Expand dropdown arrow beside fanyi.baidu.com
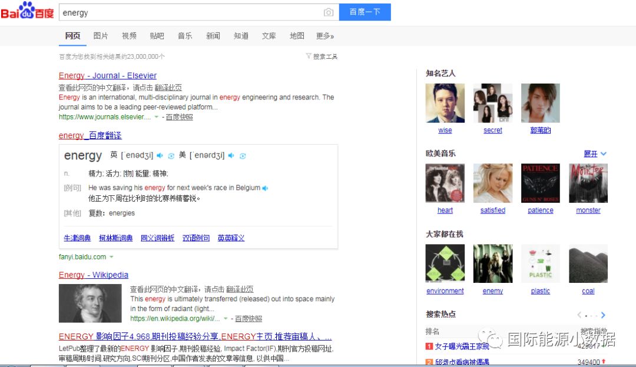The height and width of the screenshot is (367, 636). click(x=111, y=257)
